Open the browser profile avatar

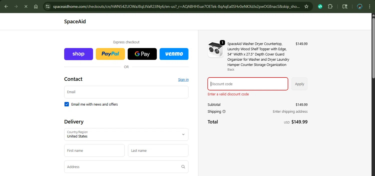[359, 7]
